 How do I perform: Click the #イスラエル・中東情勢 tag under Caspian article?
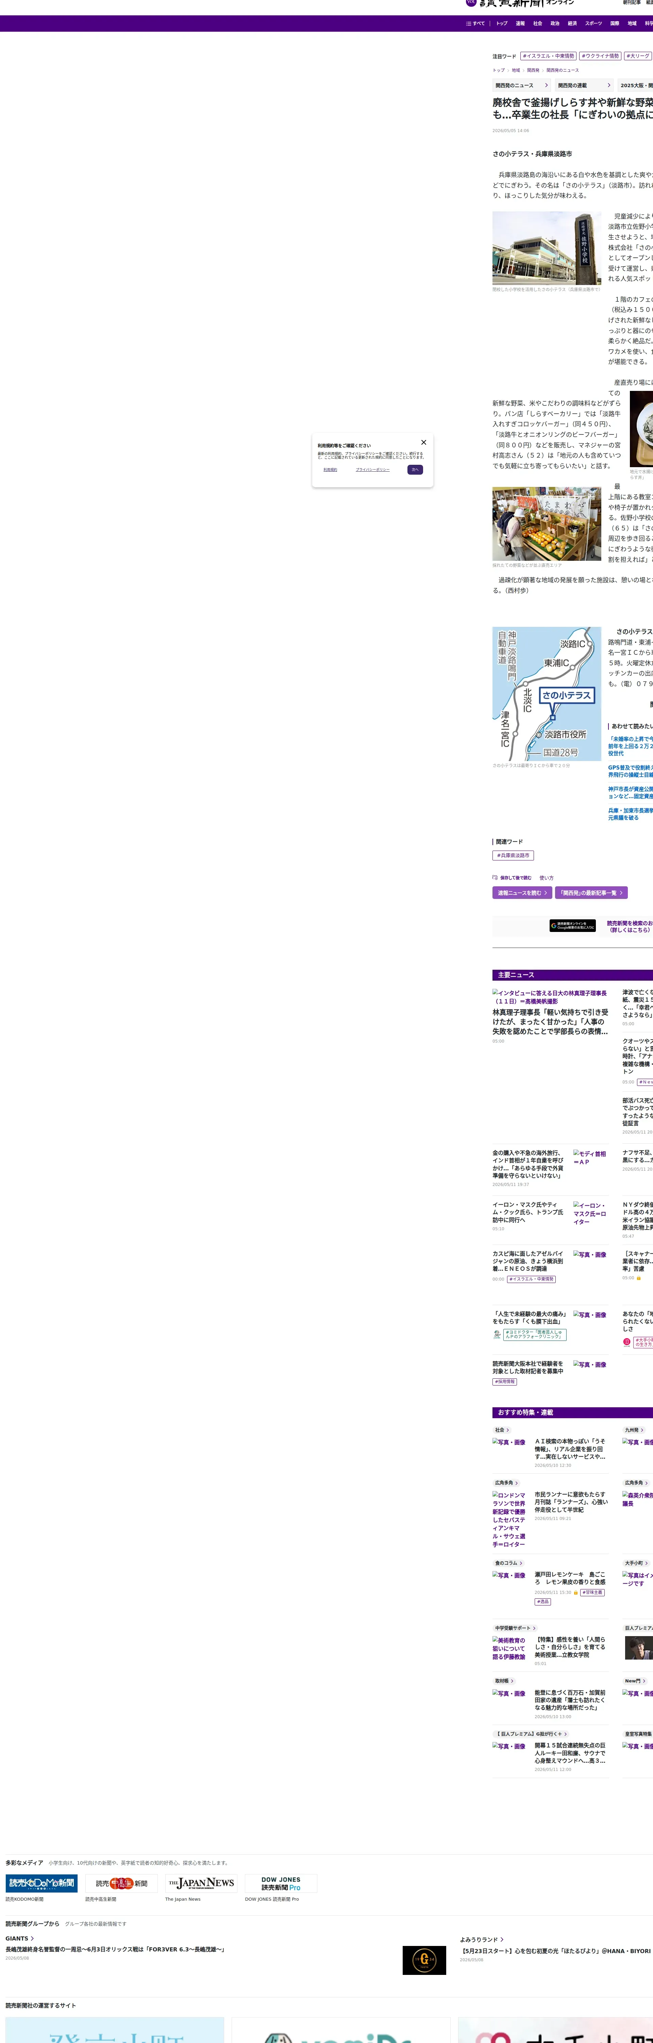click(x=531, y=1279)
